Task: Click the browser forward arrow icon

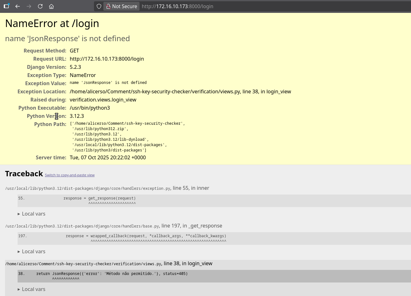Action: click(29, 6)
